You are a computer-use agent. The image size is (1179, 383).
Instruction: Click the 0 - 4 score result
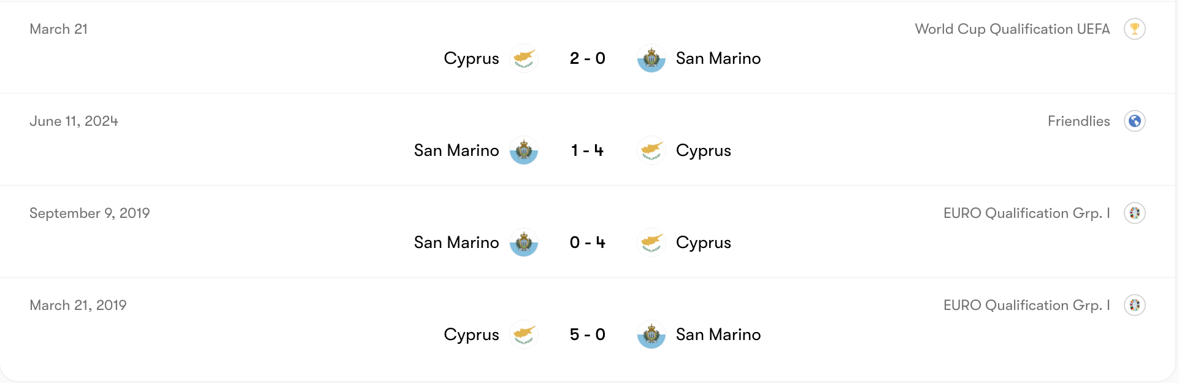point(588,242)
